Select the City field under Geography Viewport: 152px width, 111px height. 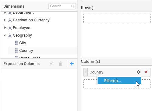click(x=23, y=43)
